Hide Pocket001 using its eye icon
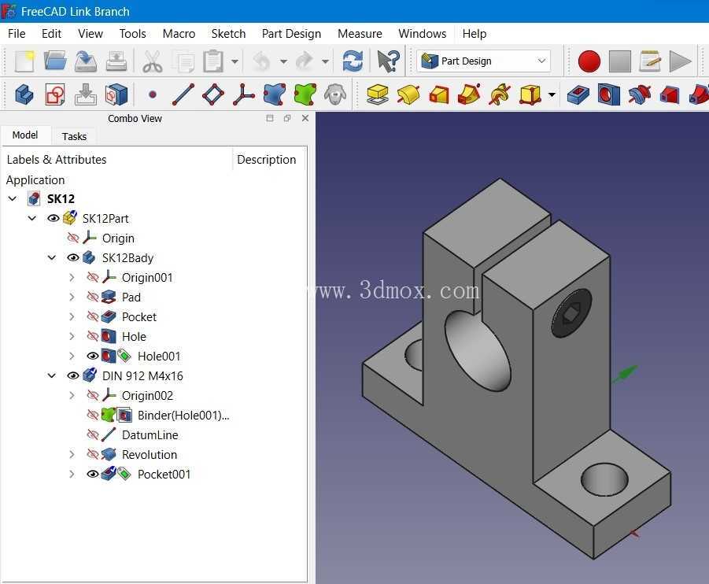The height and width of the screenshot is (584, 709). 93,474
